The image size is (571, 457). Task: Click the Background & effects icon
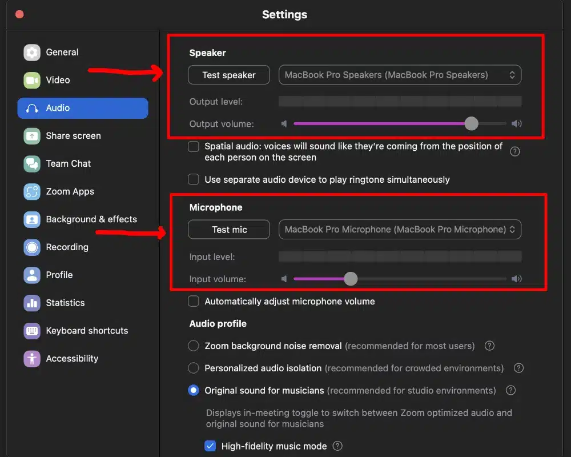[32, 219]
